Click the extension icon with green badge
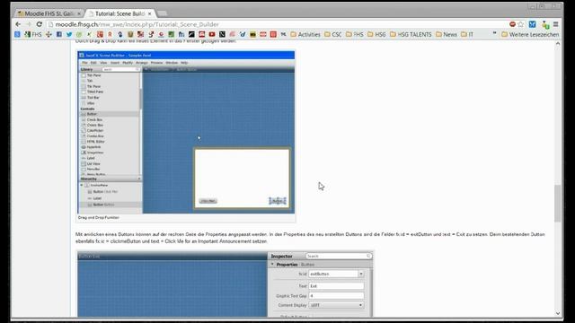This screenshot has width=575, height=323. coord(545,24)
